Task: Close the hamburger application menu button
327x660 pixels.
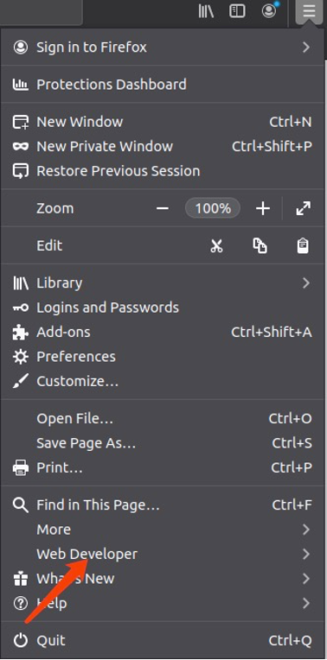Action: coord(309,11)
